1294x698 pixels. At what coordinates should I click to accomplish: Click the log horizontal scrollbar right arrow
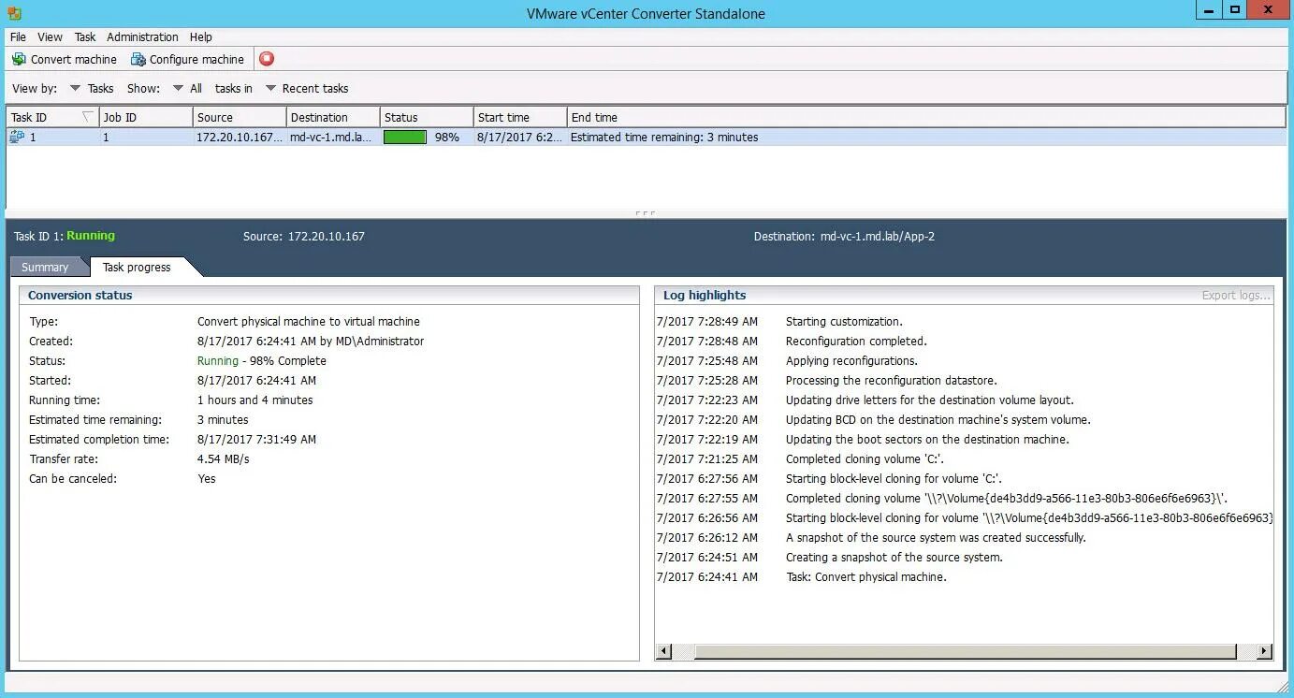pyautogui.click(x=1264, y=651)
